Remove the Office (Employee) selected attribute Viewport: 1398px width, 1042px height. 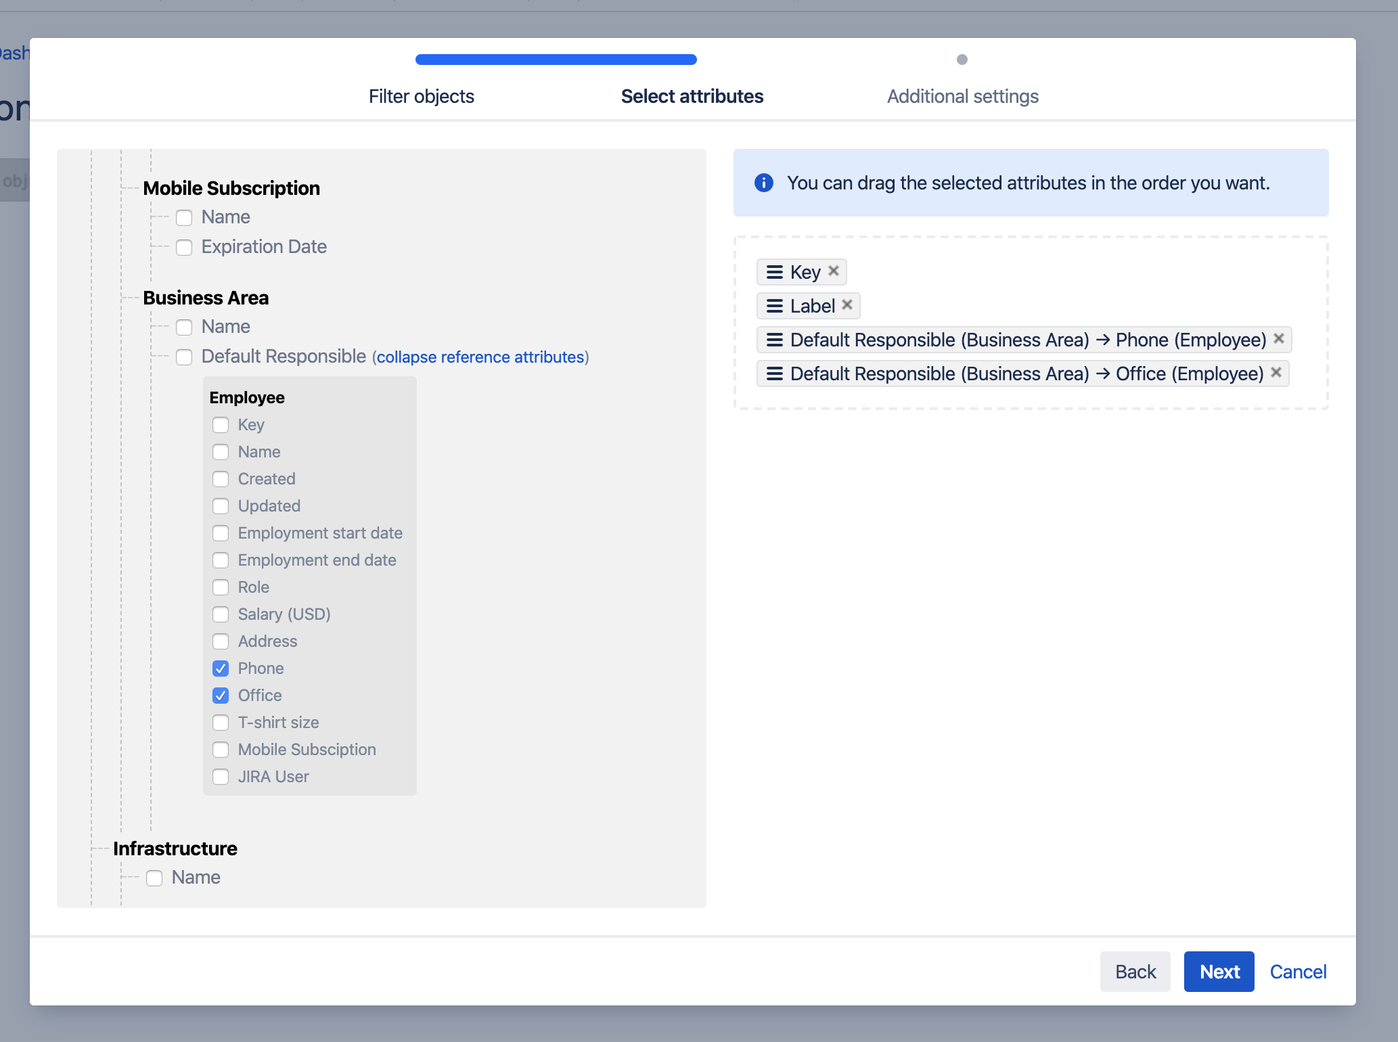point(1276,372)
